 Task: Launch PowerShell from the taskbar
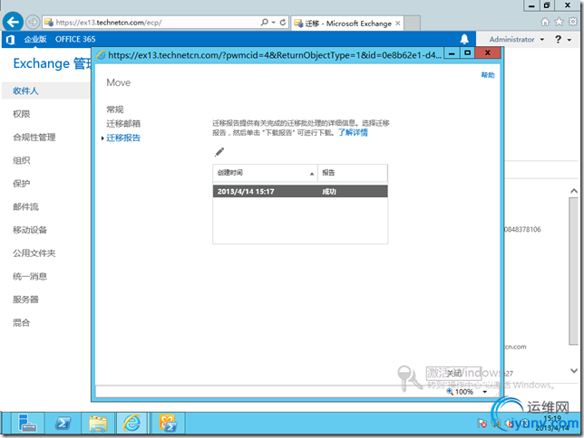[63, 424]
